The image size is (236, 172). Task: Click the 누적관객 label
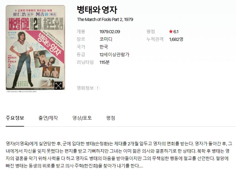(x=155, y=39)
